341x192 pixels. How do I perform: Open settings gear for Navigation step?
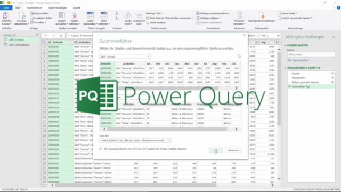[x=332, y=78]
